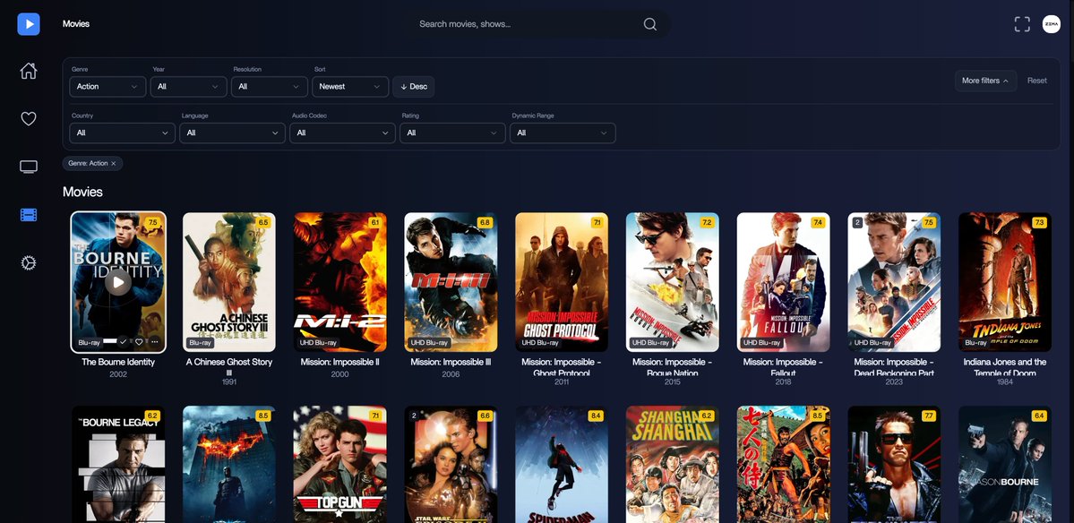The height and width of the screenshot is (523, 1074).
Task: Click the Movies header title
Action: tap(75, 24)
